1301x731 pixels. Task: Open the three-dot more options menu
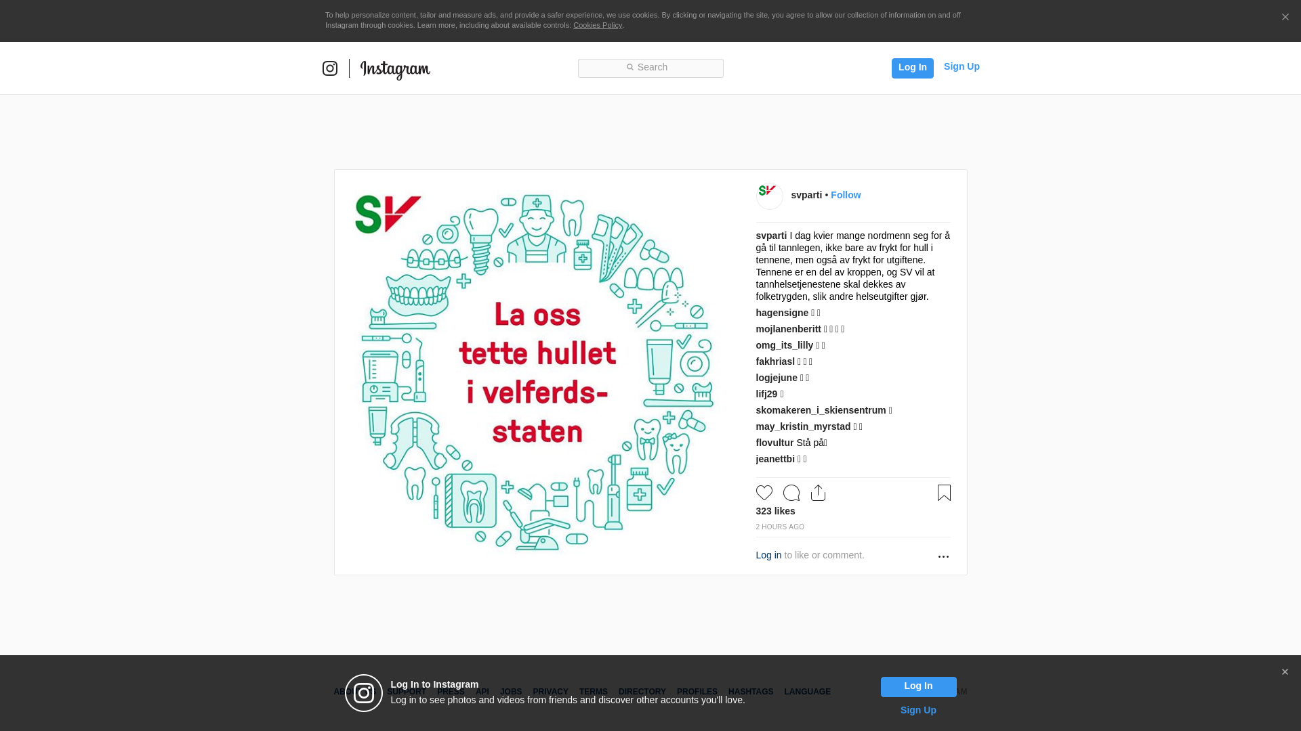point(943,556)
